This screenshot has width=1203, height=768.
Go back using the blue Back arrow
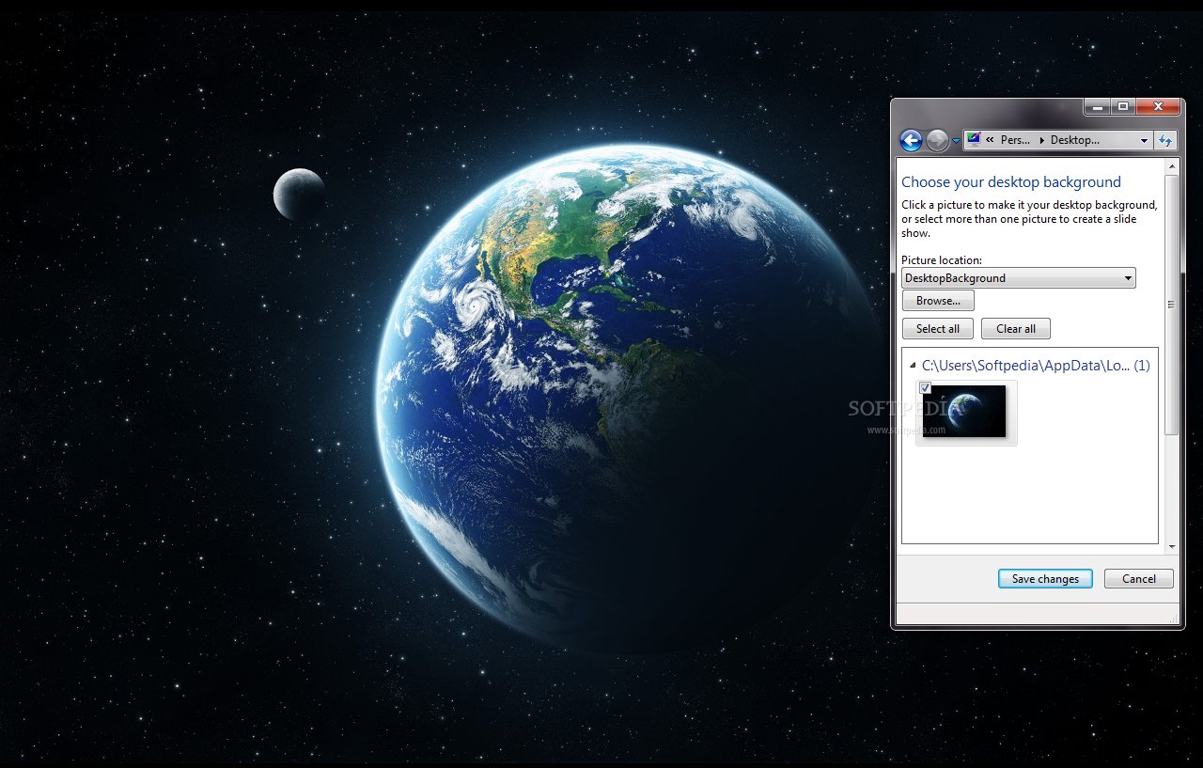pyautogui.click(x=910, y=140)
